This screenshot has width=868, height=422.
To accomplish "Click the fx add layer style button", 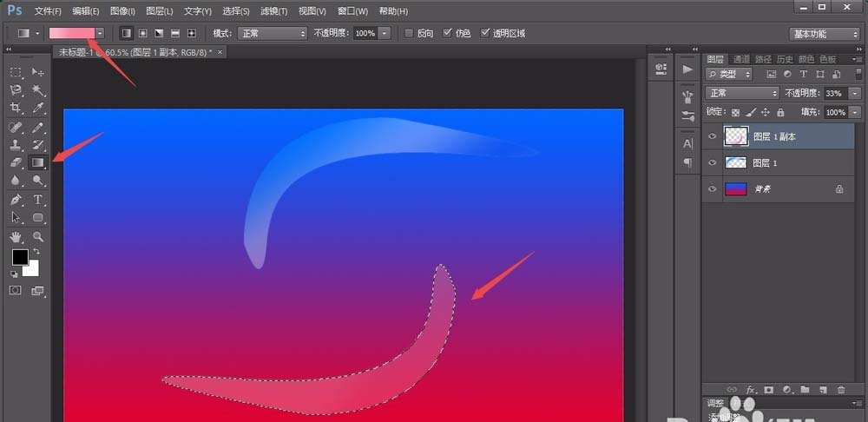I will click(751, 389).
